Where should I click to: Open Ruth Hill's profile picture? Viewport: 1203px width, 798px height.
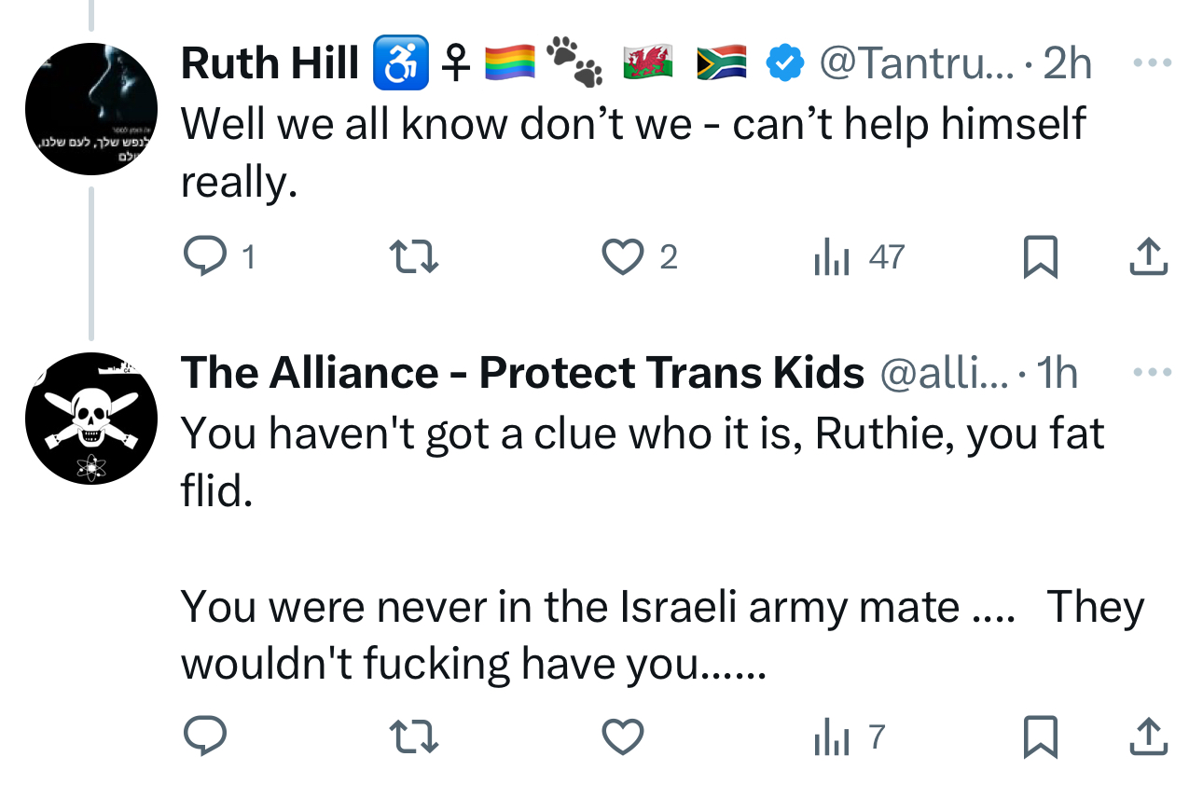click(90, 108)
